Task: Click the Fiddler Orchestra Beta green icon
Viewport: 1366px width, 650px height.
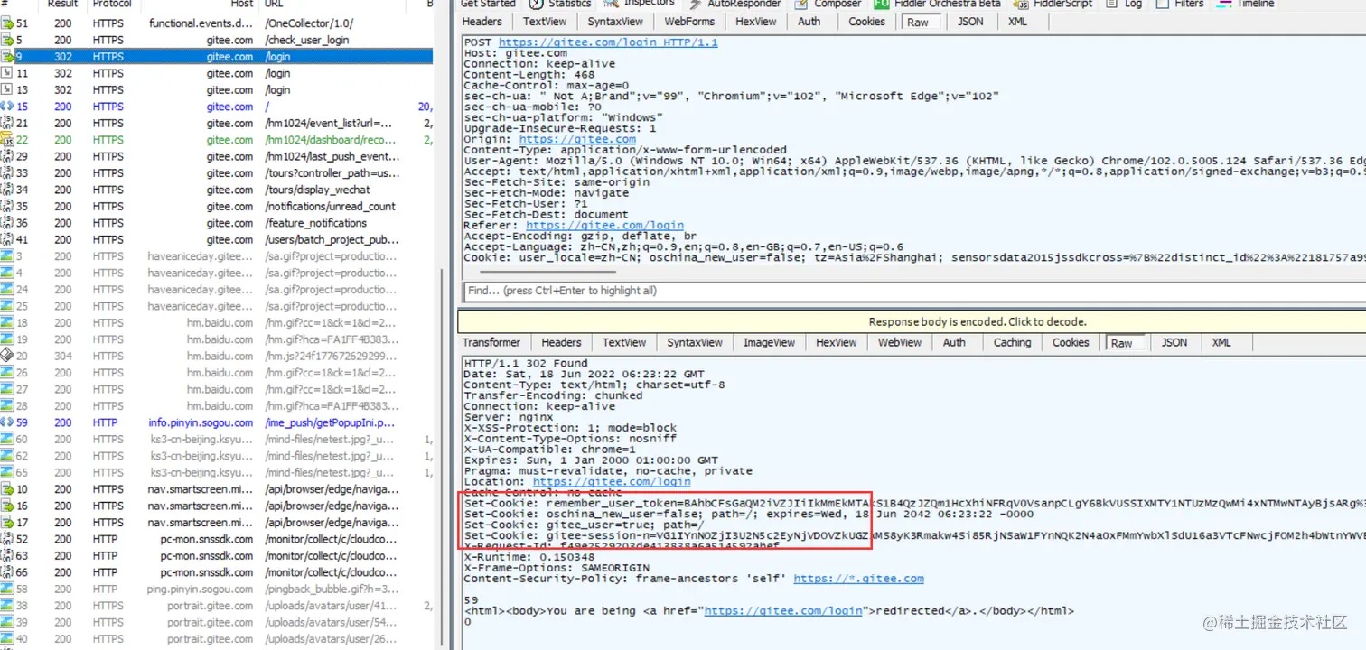Action: pos(881,4)
